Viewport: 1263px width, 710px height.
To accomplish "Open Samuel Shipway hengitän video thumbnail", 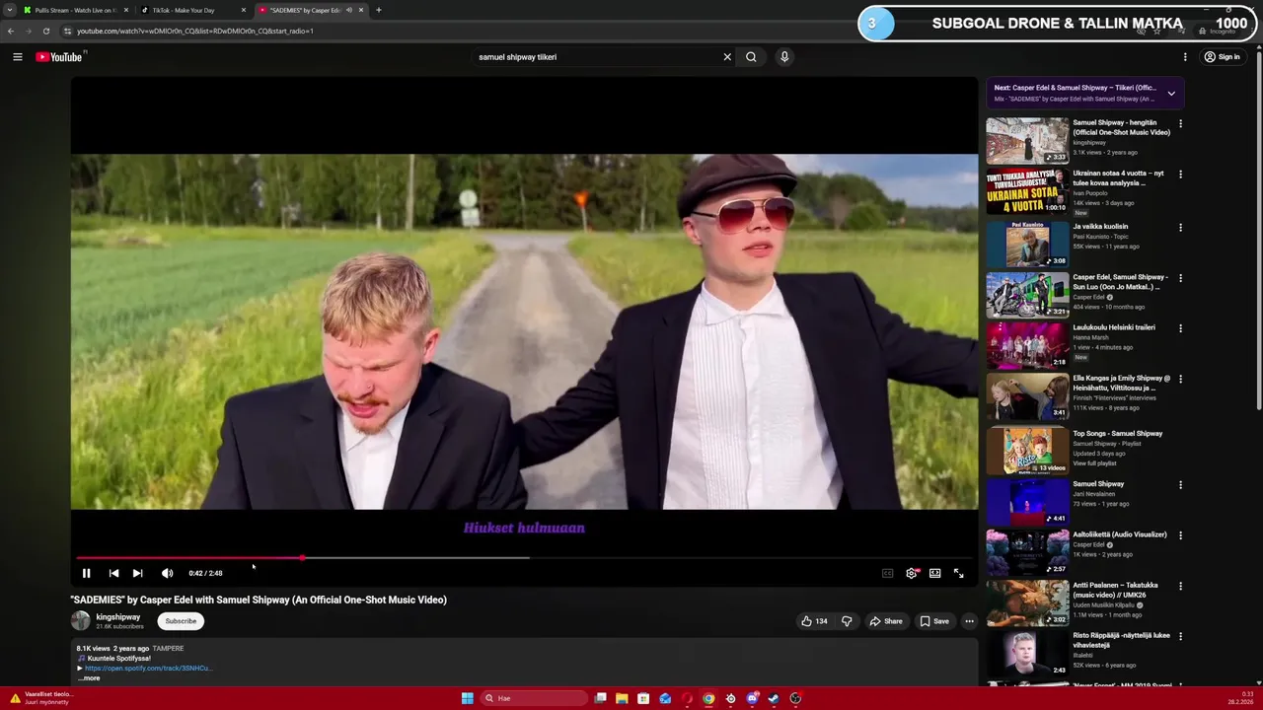I will click(x=1027, y=141).
